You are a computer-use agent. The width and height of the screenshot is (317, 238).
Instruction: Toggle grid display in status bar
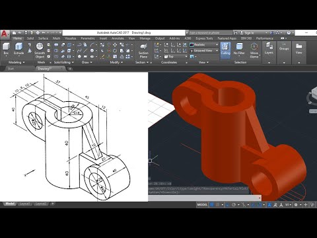pyautogui.click(x=212, y=205)
